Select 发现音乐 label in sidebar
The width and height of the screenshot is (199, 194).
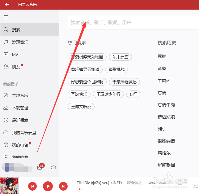pos(20,42)
